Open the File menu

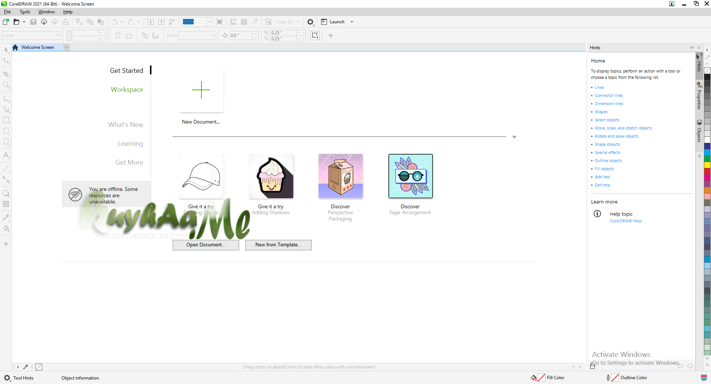click(x=7, y=12)
